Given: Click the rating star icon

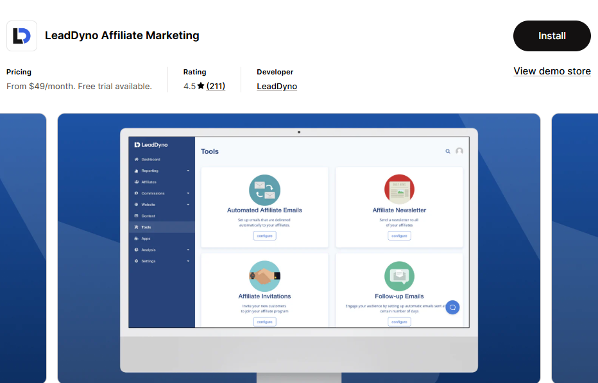Looking at the screenshot, I should (201, 86).
